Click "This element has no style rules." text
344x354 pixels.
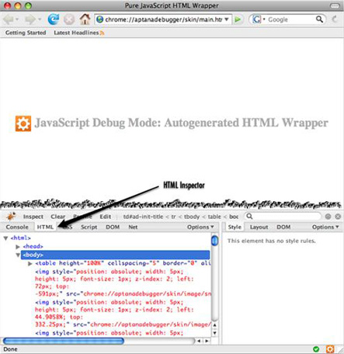point(272,241)
